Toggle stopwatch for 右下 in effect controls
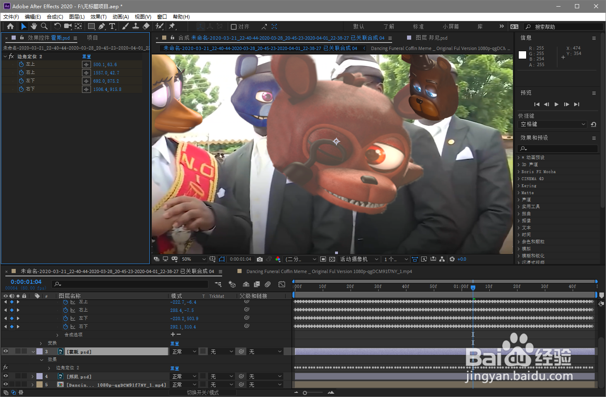 pos(21,89)
